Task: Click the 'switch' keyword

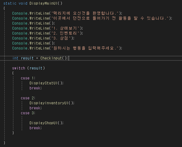Action: pos(19,68)
